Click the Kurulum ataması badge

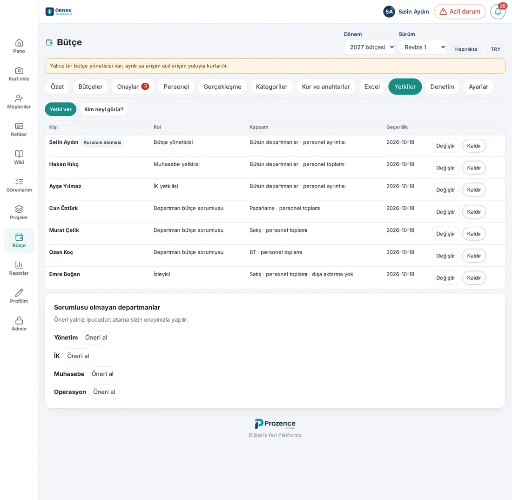coord(102,142)
